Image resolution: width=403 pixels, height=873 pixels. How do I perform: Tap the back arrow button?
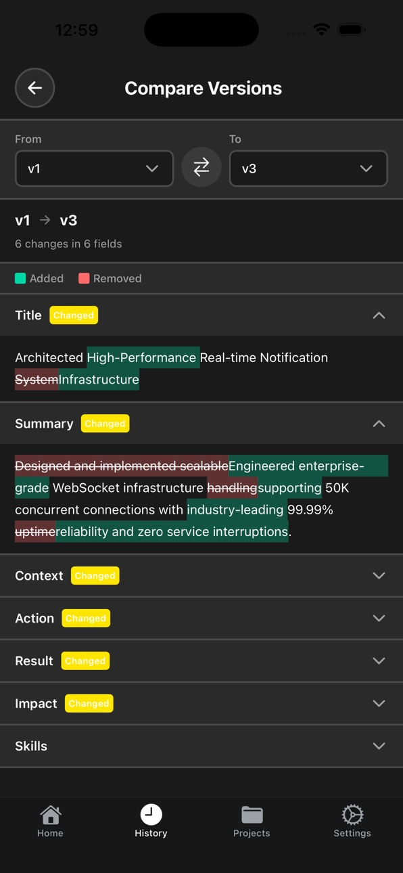pyautogui.click(x=35, y=88)
